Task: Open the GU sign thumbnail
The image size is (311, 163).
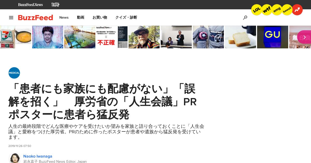Action: (273, 37)
